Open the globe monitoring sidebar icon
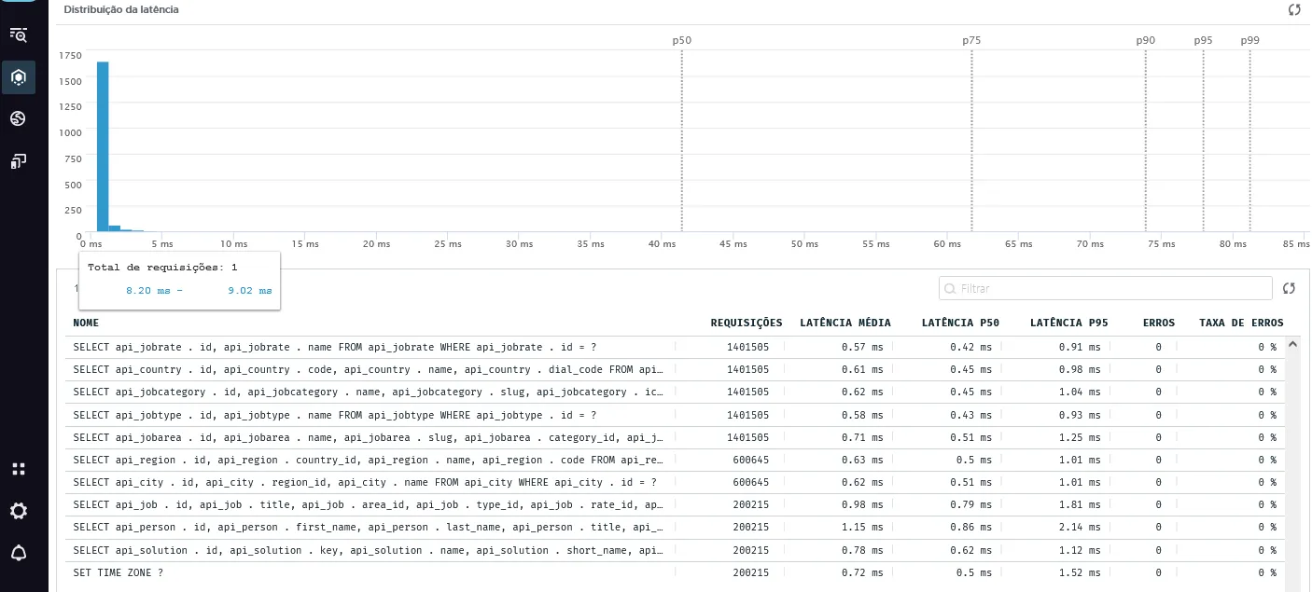The image size is (1312, 592). coord(18,118)
